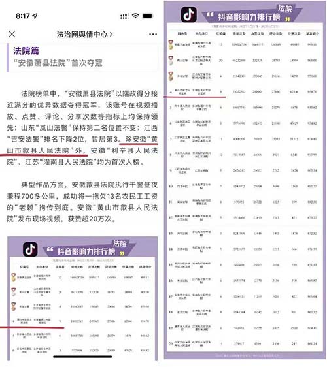This screenshot has width=327, height=367.
Task: Tap the location arrow beside 8:17
Action: tap(35, 16)
